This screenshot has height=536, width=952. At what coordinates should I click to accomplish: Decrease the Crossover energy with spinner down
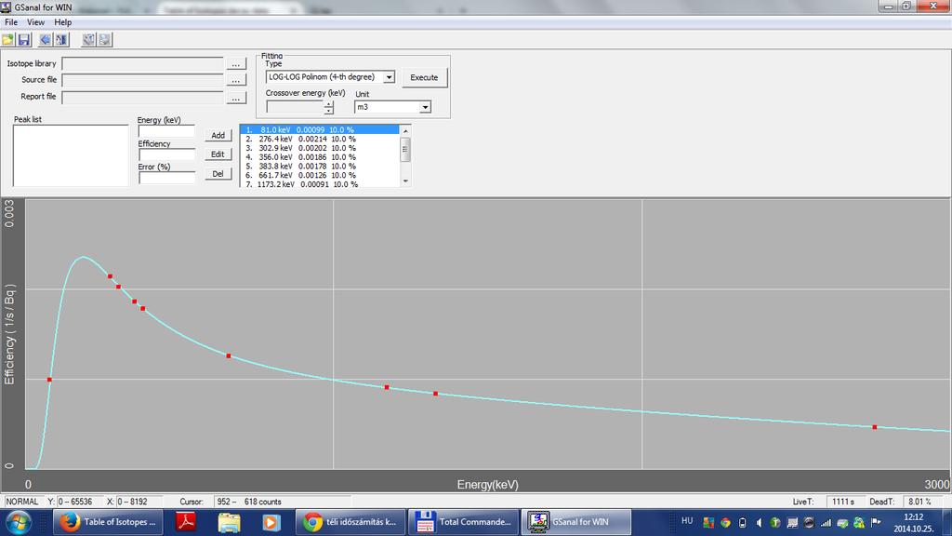pos(328,112)
